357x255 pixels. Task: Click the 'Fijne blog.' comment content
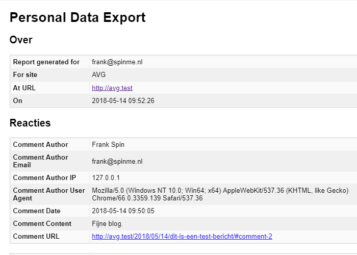coord(107,224)
